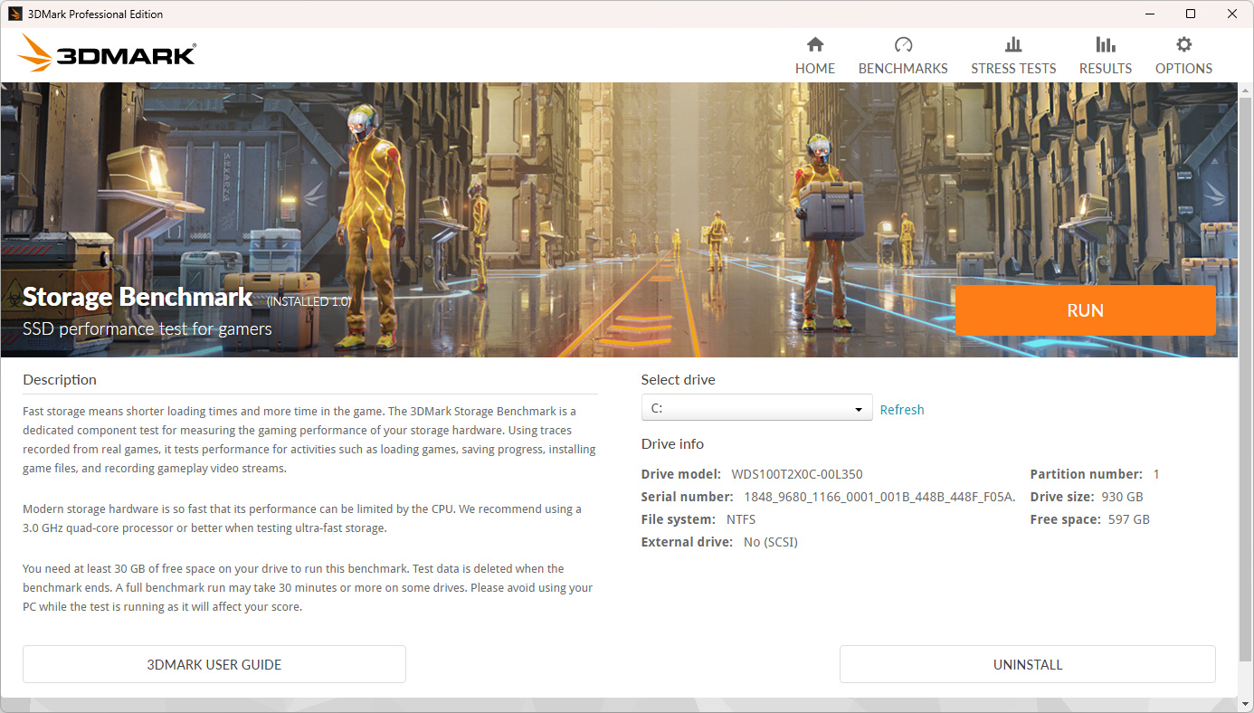Refresh the drive list

pyautogui.click(x=902, y=410)
